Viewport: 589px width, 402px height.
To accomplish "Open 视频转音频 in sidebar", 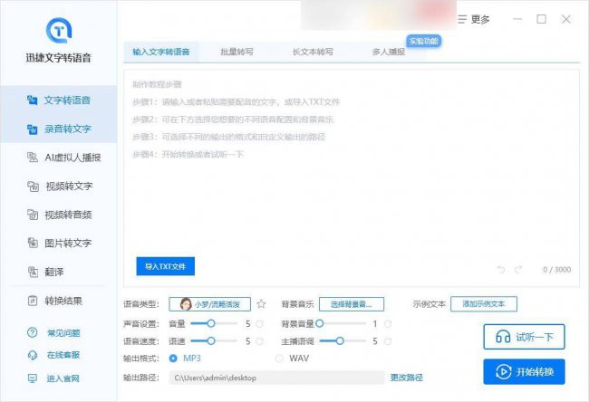I will coord(59,215).
